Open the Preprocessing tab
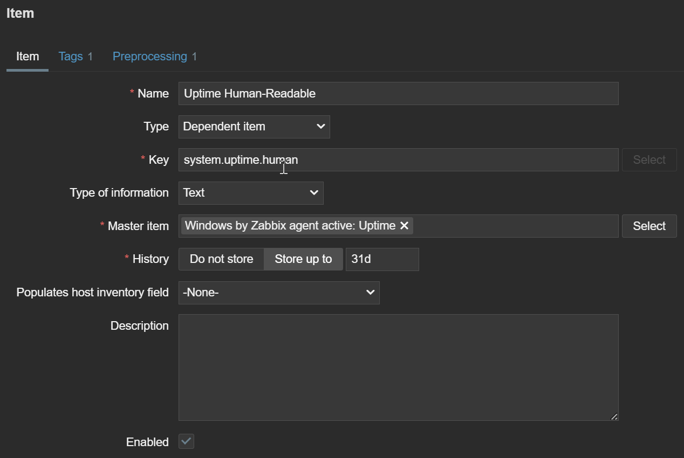Viewport: 684px width, 458px height. click(x=150, y=57)
